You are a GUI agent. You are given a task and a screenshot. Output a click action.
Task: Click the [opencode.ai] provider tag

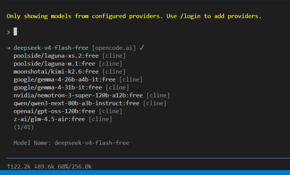114,48
